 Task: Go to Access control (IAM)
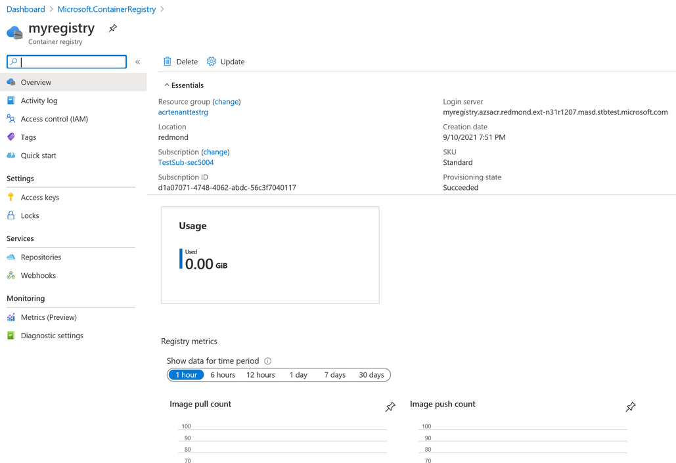(74, 119)
